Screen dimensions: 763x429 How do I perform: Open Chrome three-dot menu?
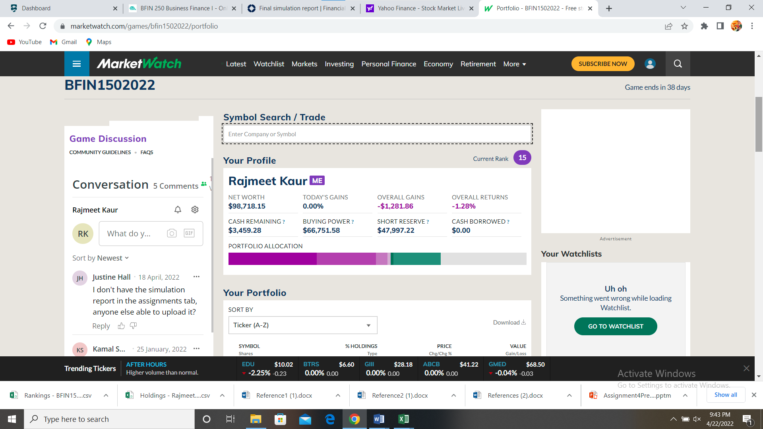[752, 26]
